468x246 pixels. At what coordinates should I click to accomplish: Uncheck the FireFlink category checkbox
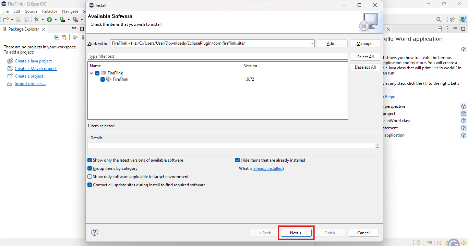[x=97, y=73]
